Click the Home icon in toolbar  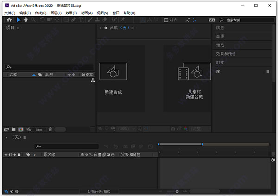(9, 19)
